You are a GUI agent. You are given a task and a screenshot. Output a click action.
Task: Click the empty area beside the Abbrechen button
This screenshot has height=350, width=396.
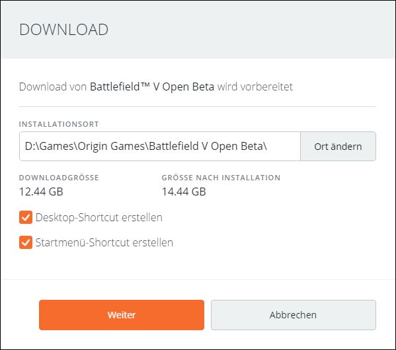pos(385,315)
